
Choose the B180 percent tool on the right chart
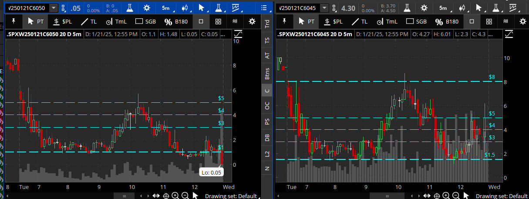[447, 21]
